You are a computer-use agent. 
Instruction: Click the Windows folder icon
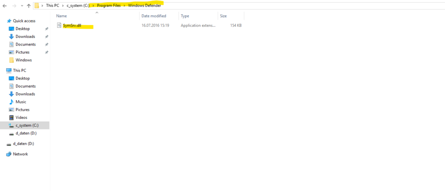(11, 60)
